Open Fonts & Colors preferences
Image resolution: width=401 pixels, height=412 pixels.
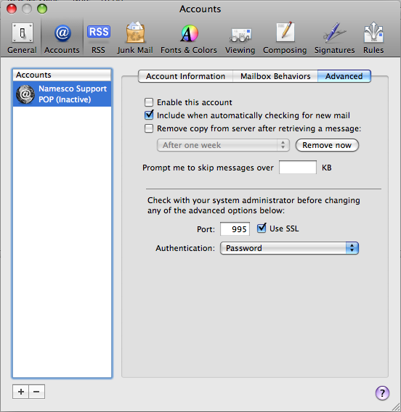(189, 38)
